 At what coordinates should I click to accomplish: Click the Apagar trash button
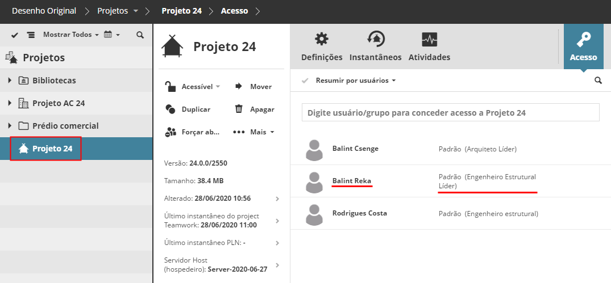click(x=255, y=109)
